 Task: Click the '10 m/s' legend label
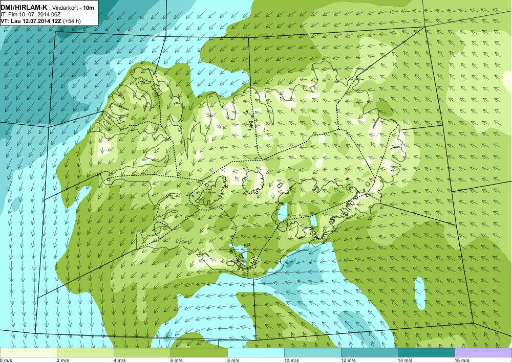291,360
